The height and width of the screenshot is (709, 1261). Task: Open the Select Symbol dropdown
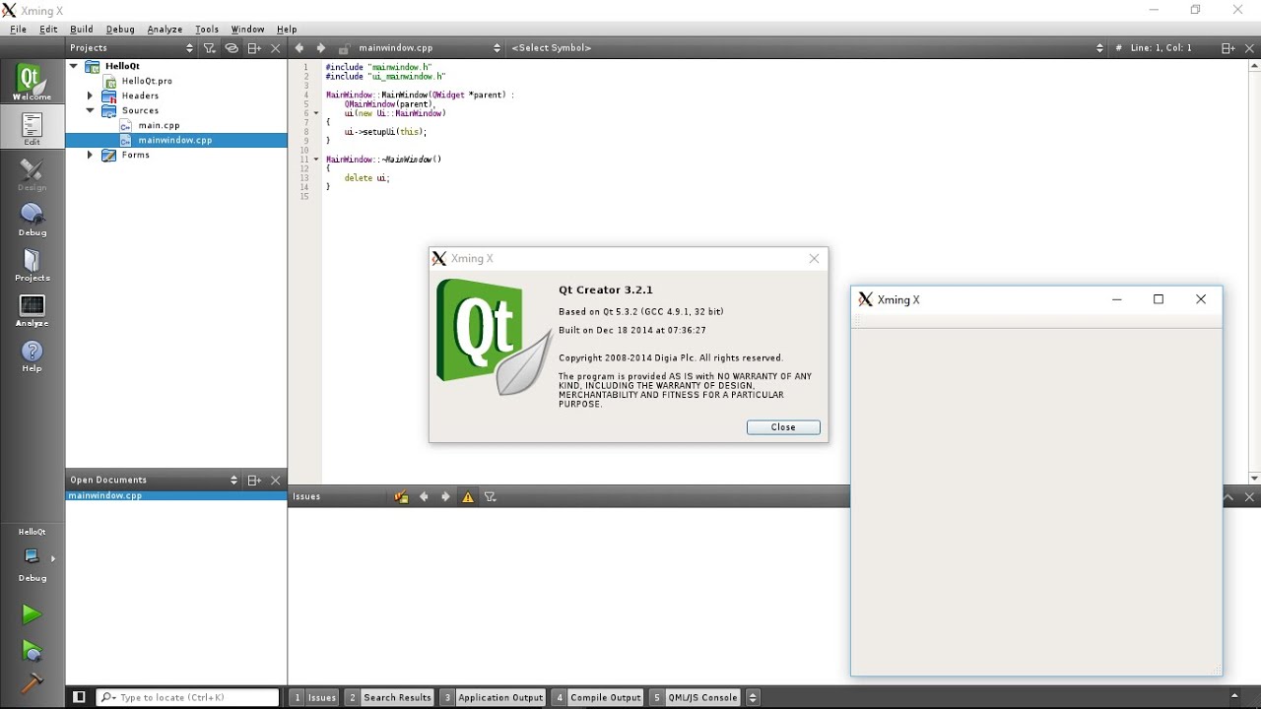pyautogui.click(x=808, y=47)
